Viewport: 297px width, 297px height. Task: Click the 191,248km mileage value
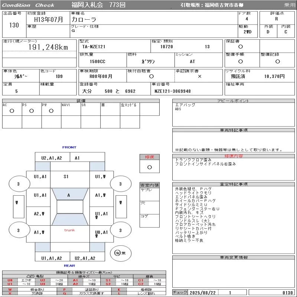[48, 47]
